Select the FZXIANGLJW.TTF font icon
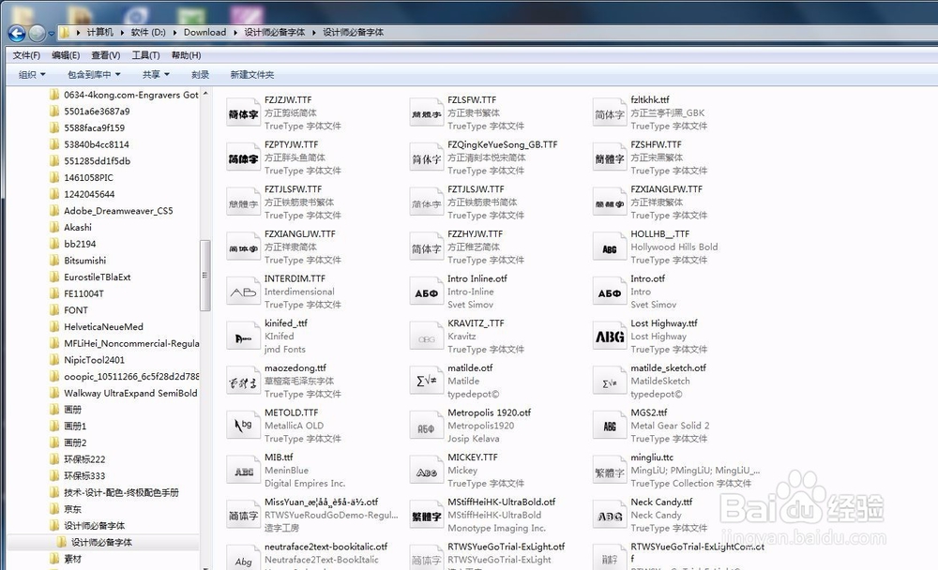Viewport: 938px width, 570px height. (x=243, y=247)
